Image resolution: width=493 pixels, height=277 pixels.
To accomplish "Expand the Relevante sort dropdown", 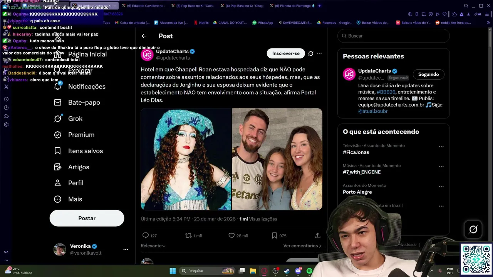I will pyautogui.click(x=153, y=246).
